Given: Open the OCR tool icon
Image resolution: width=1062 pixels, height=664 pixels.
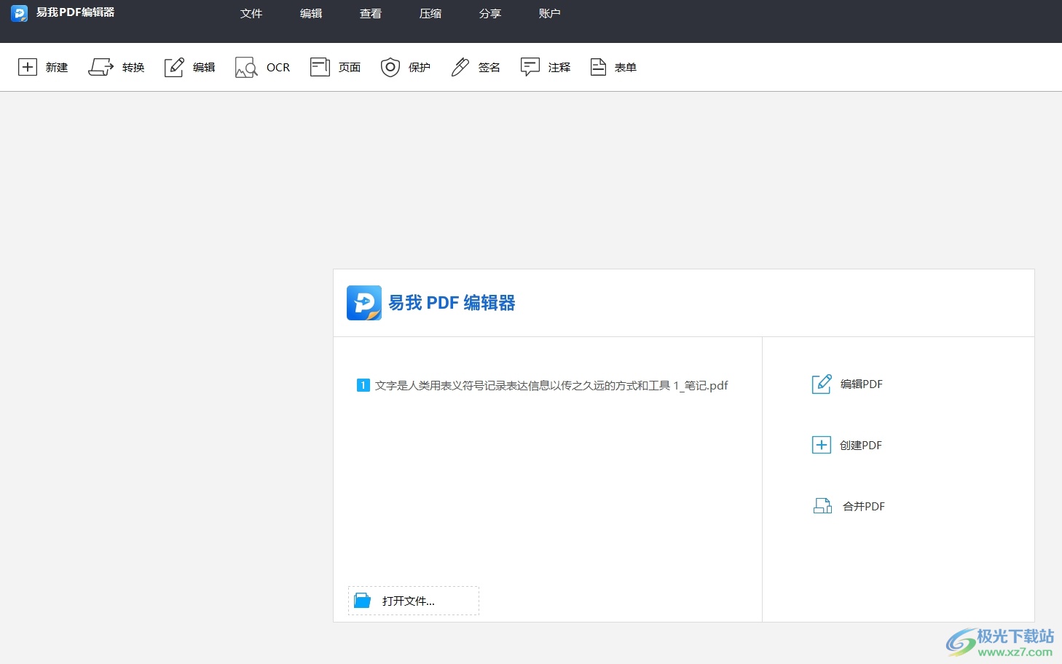Looking at the screenshot, I should [x=246, y=68].
